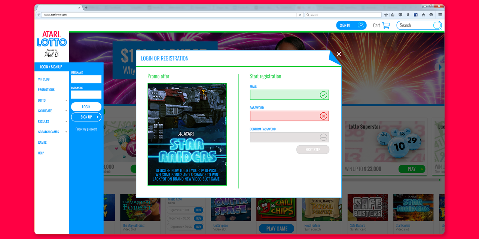479x239 pixels.
Task: Click the Sign In button in header
Action: 351,25
